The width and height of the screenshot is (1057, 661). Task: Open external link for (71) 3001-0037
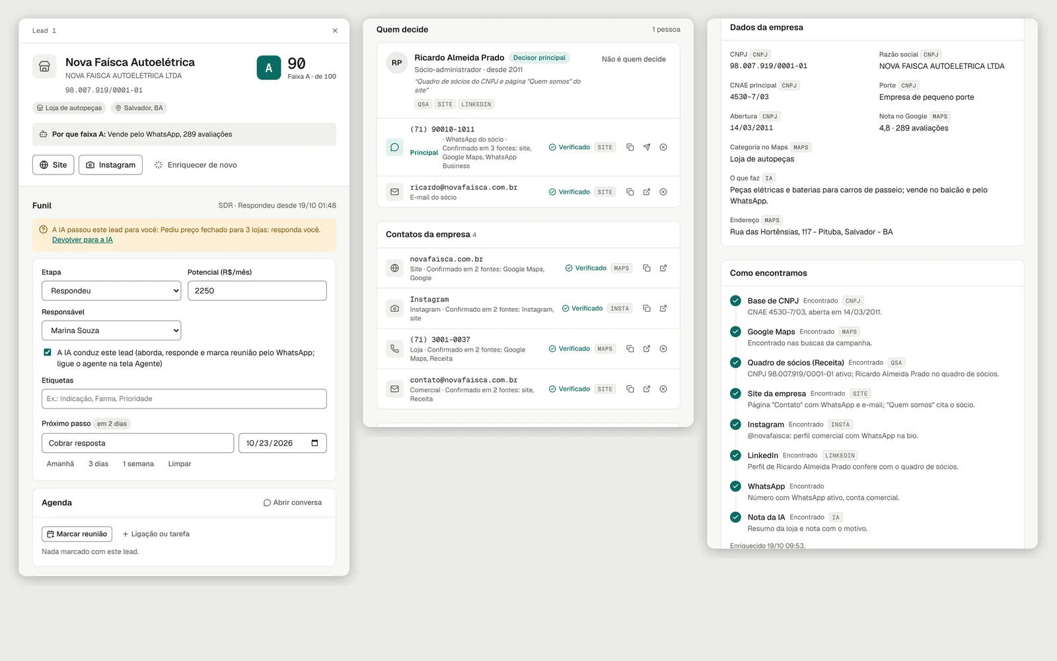tap(647, 348)
